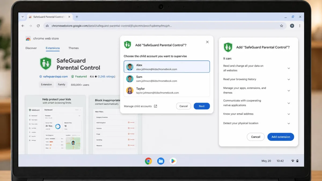
Task: Select Taylor's avatar in account list
Action: [x=130, y=90]
